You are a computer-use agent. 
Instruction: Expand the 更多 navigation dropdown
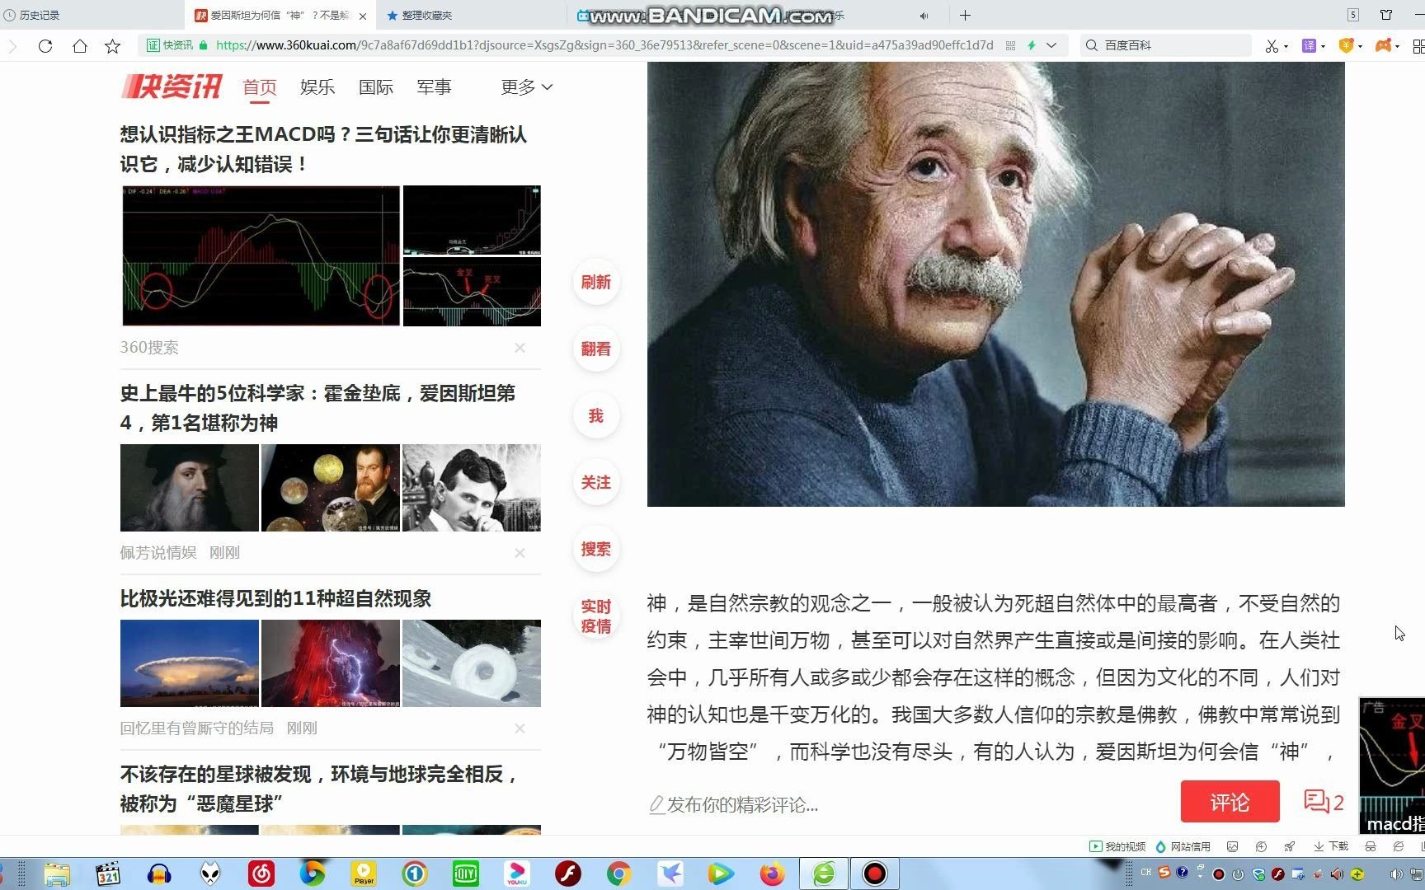click(526, 87)
